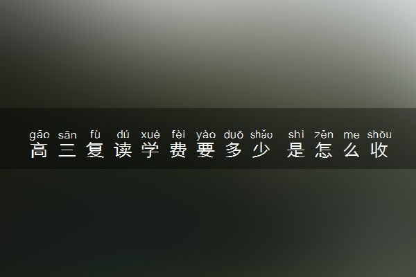The width and height of the screenshot is (416, 277).
Task: Select the pinyin label xué
Action: tap(150, 134)
